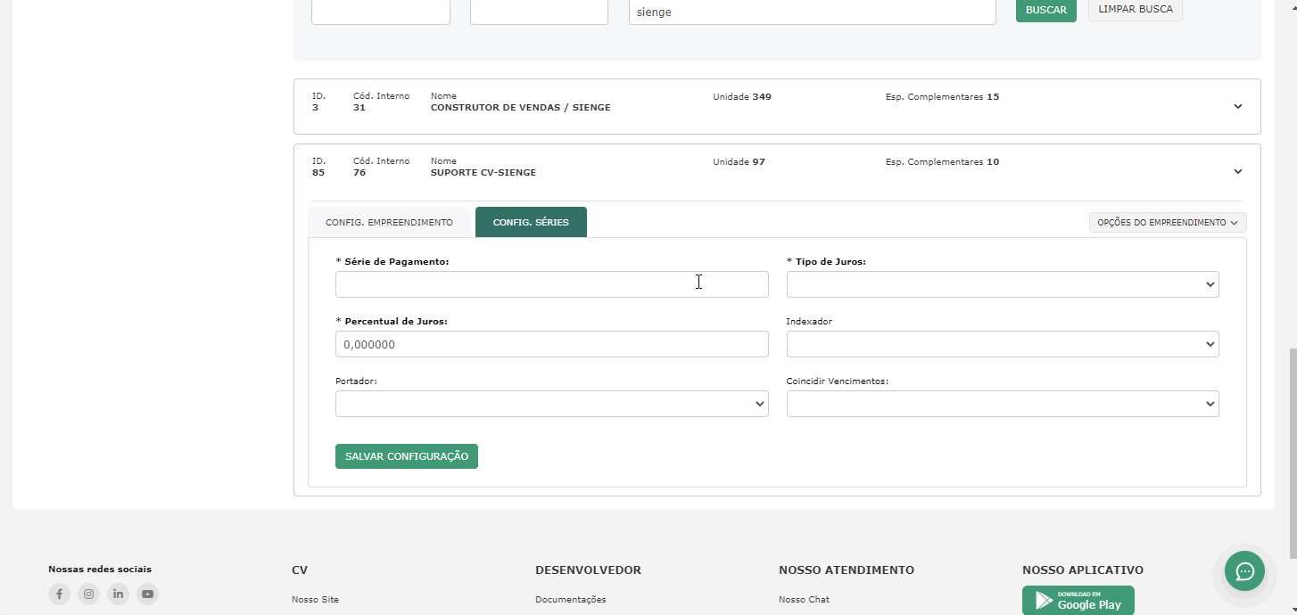This screenshot has height=615, width=1297.
Task: Download the app from Google Play
Action: pos(1078,601)
